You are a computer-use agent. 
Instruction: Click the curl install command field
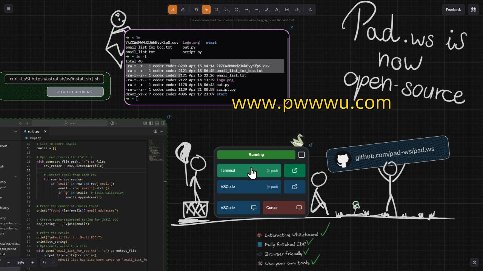tap(54, 79)
